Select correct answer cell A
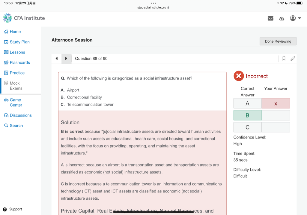Viewport: 307px width, 215px height. point(247,103)
